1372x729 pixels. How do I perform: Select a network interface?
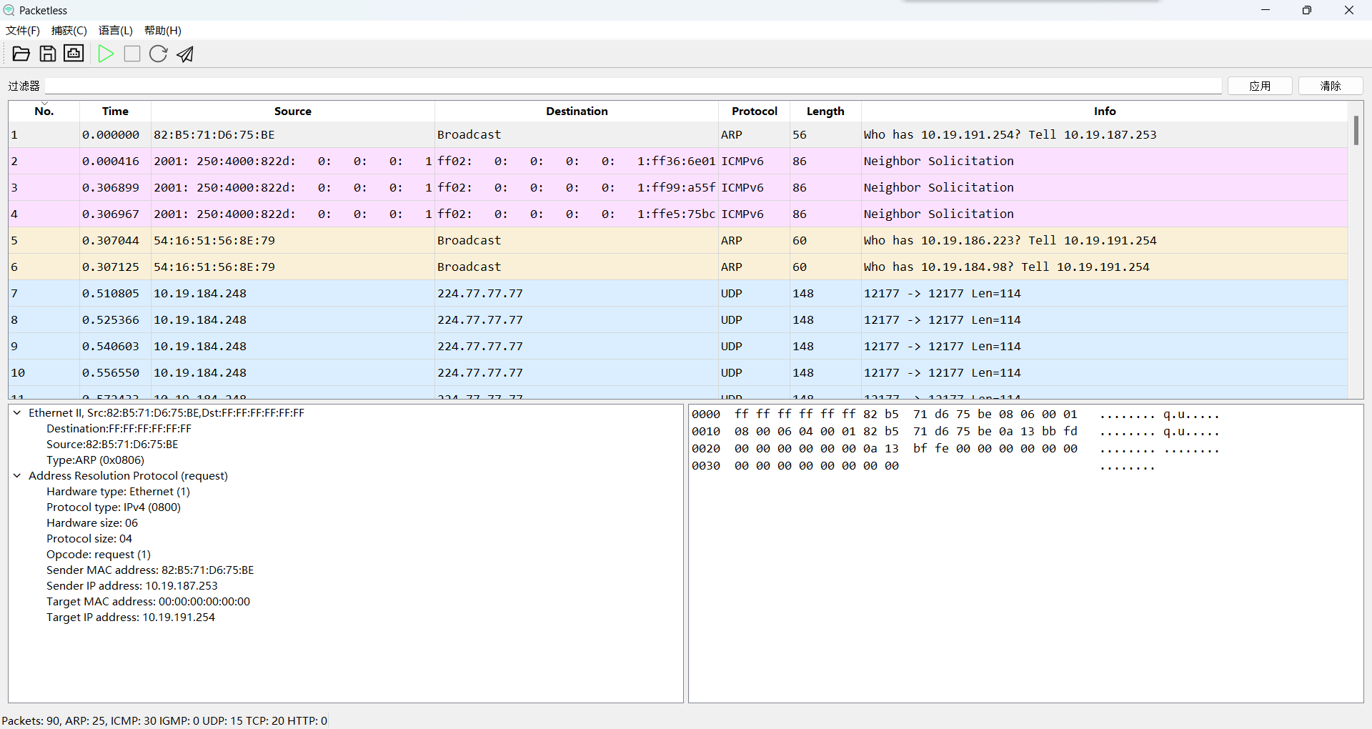coord(74,54)
